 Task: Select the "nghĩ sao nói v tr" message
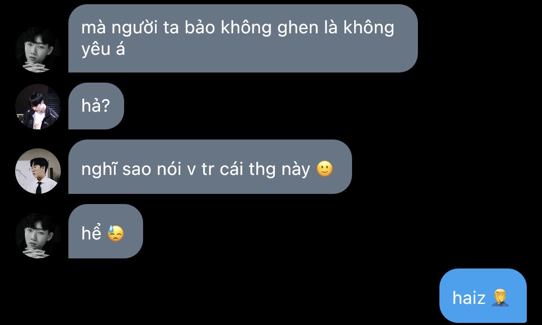(210, 167)
